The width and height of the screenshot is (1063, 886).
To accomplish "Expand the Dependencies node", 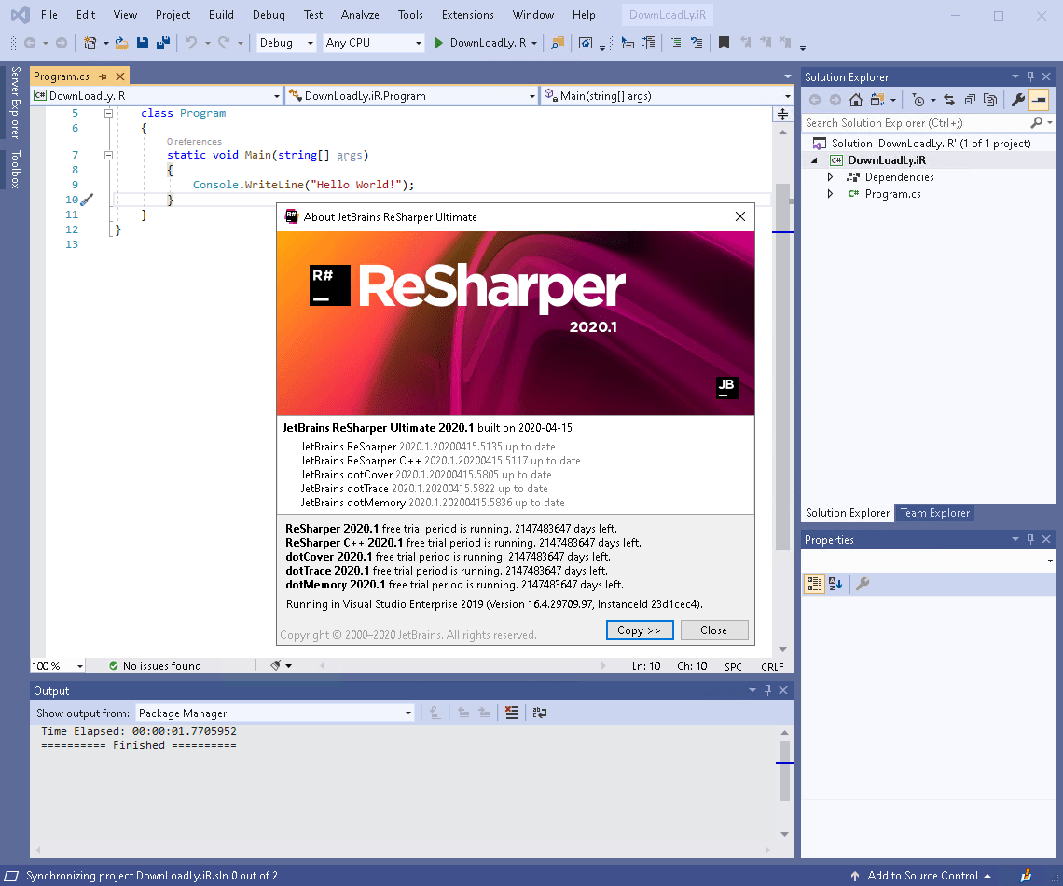I will (x=830, y=176).
